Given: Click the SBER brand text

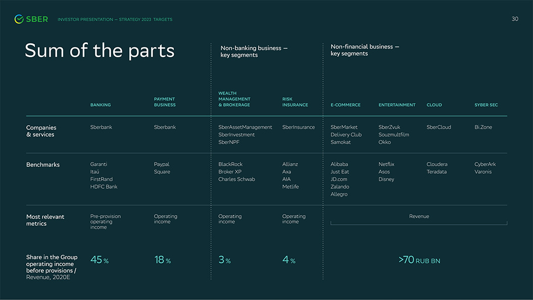Looking at the screenshot, I should (37, 19).
